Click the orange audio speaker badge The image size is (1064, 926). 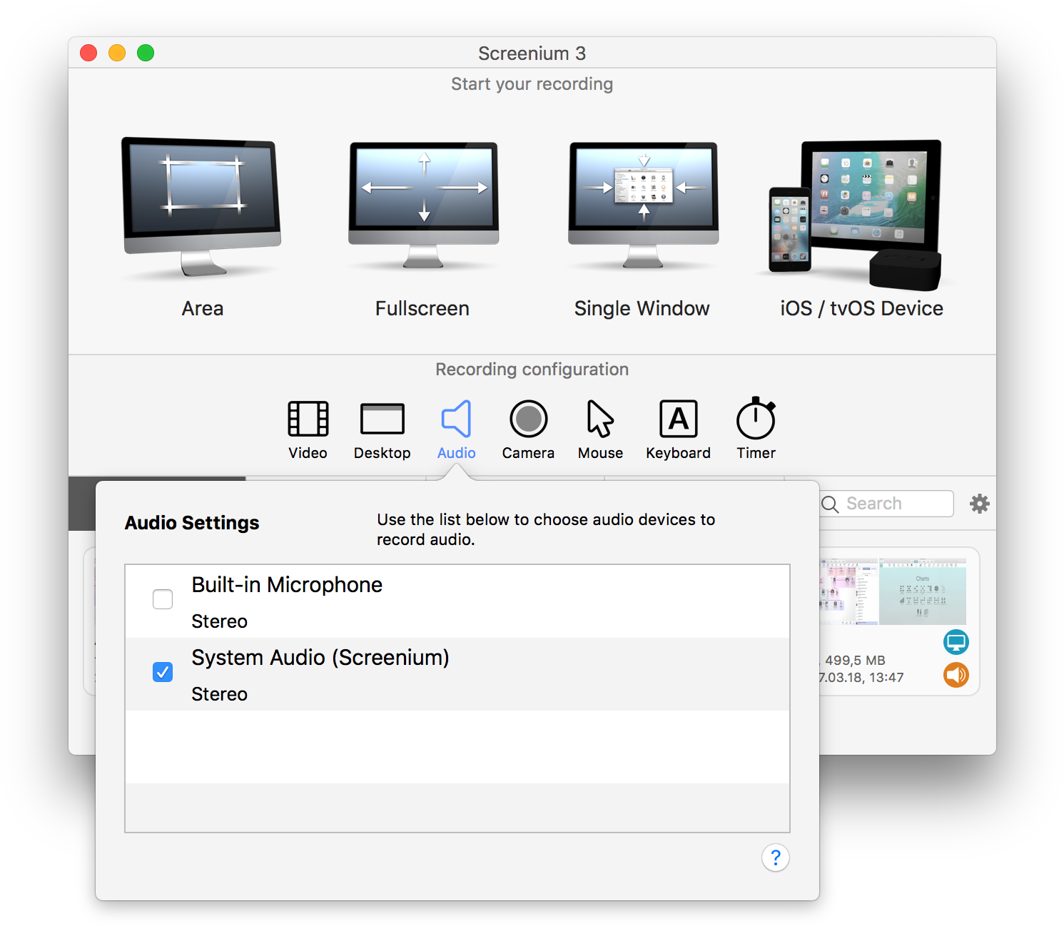(x=956, y=675)
